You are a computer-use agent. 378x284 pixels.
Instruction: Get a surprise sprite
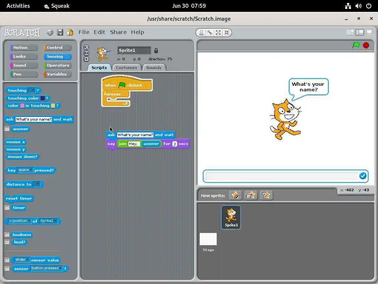[266, 195]
